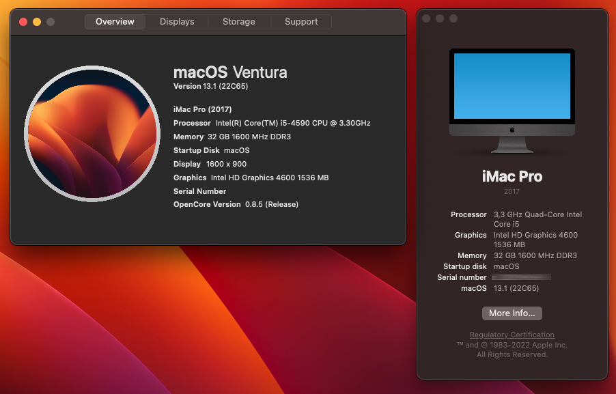Click the 'iMac Pro (2017)' model line
Viewport: 616px width, 394px height.
202,109
